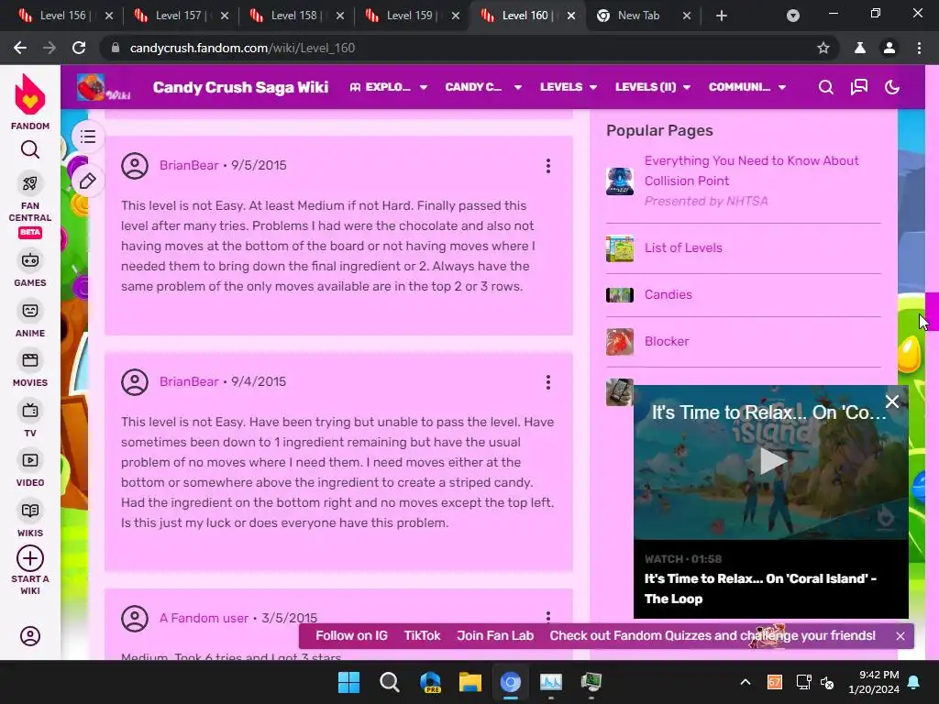Open Chrome profile avatar icon
The width and height of the screenshot is (939, 704).
point(889,48)
